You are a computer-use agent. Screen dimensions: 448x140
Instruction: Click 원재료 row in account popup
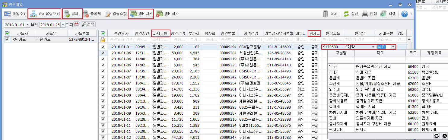pyautogui.click(x=388, y=129)
